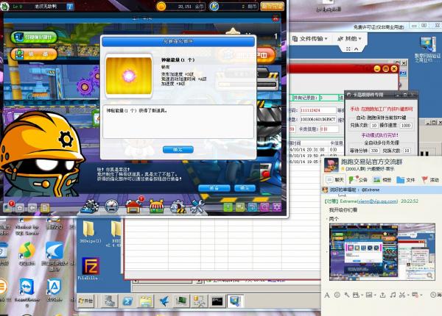Click the blue info icon in game top bar
Viewport: 442px width, 316px height.
[x=70, y=6]
